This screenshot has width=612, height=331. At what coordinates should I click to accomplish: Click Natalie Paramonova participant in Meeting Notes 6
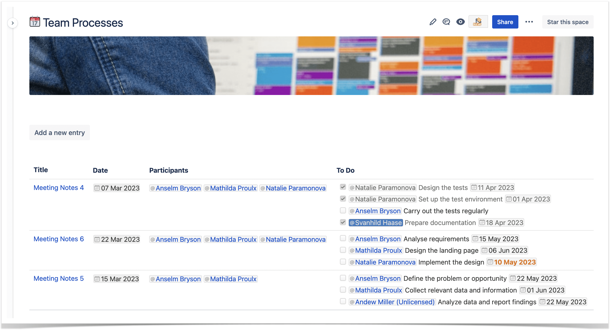click(293, 239)
